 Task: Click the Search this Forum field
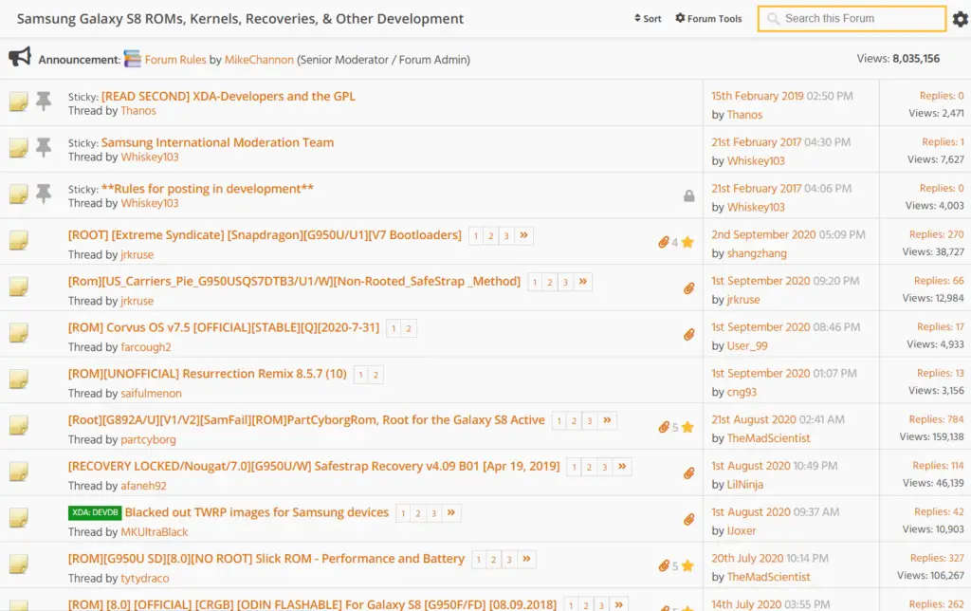852,19
